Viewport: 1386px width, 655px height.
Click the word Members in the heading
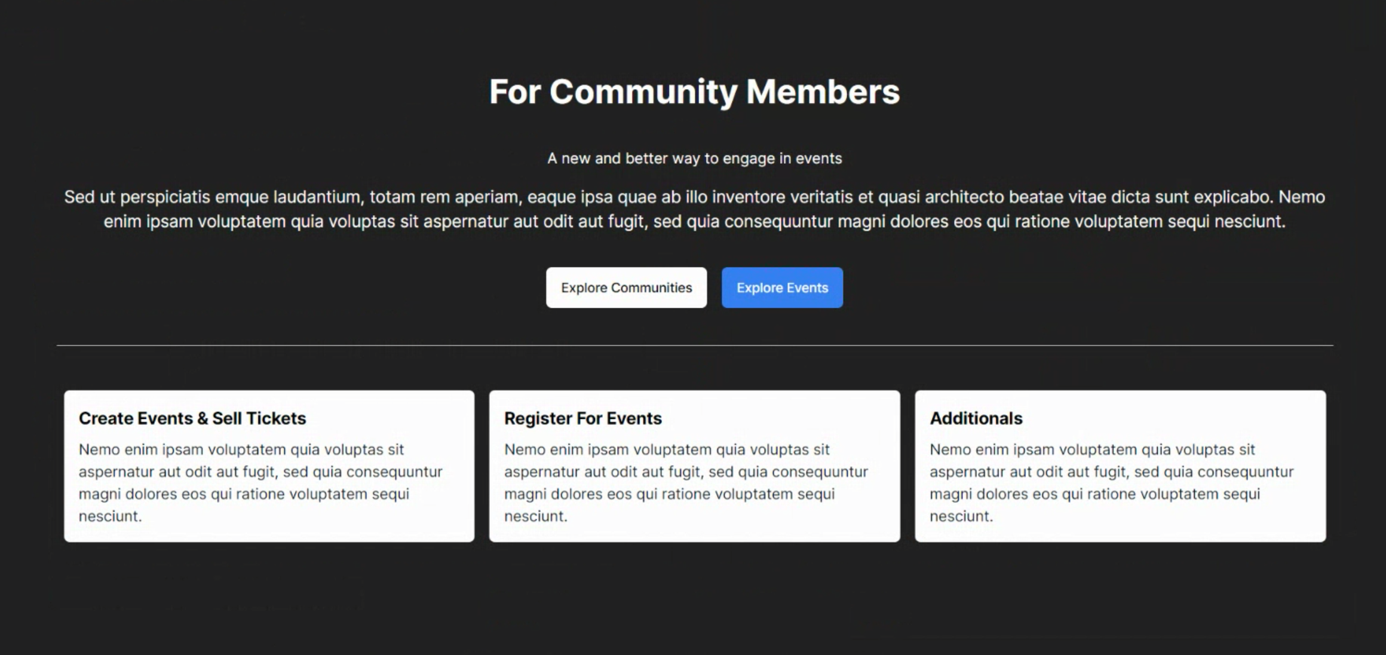coord(822,91)
